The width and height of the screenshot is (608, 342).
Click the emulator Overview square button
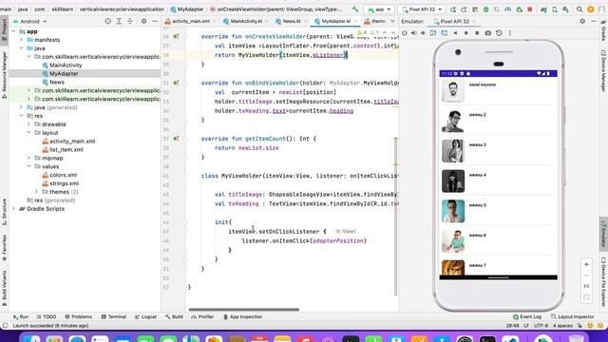pos(477,33)
